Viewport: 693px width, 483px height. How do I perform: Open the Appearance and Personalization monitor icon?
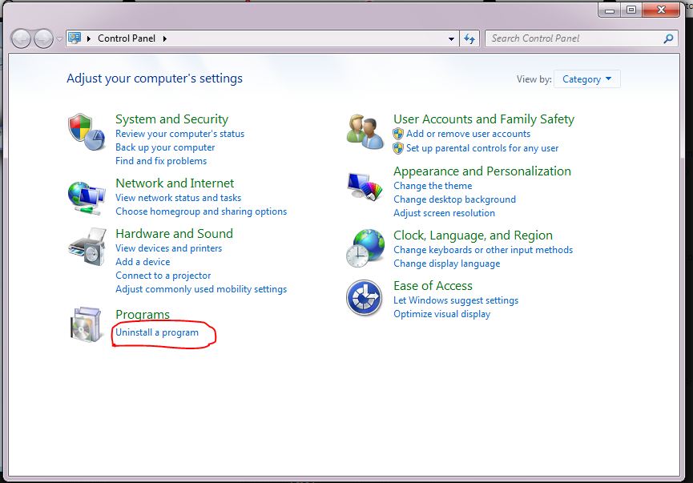click(x=365, y=187)
